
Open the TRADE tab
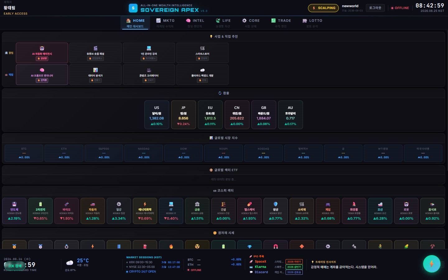281,23
